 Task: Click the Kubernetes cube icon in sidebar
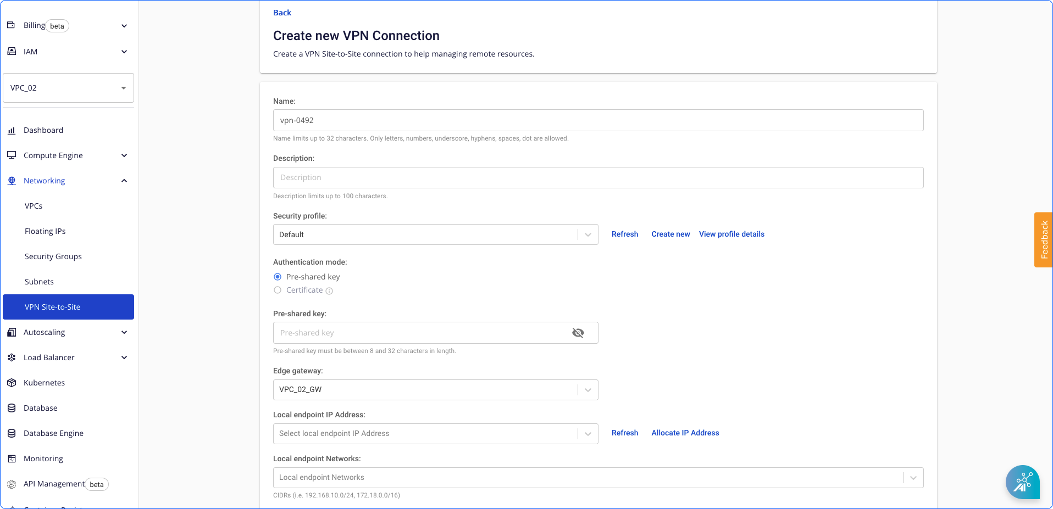tap(12, 383)
